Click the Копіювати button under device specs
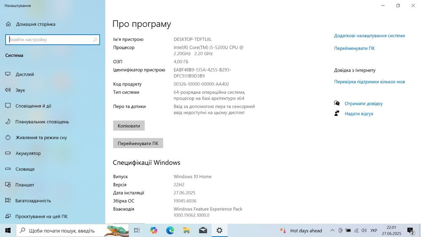Screen dimensions: 421x237 [x=129, y=125]
